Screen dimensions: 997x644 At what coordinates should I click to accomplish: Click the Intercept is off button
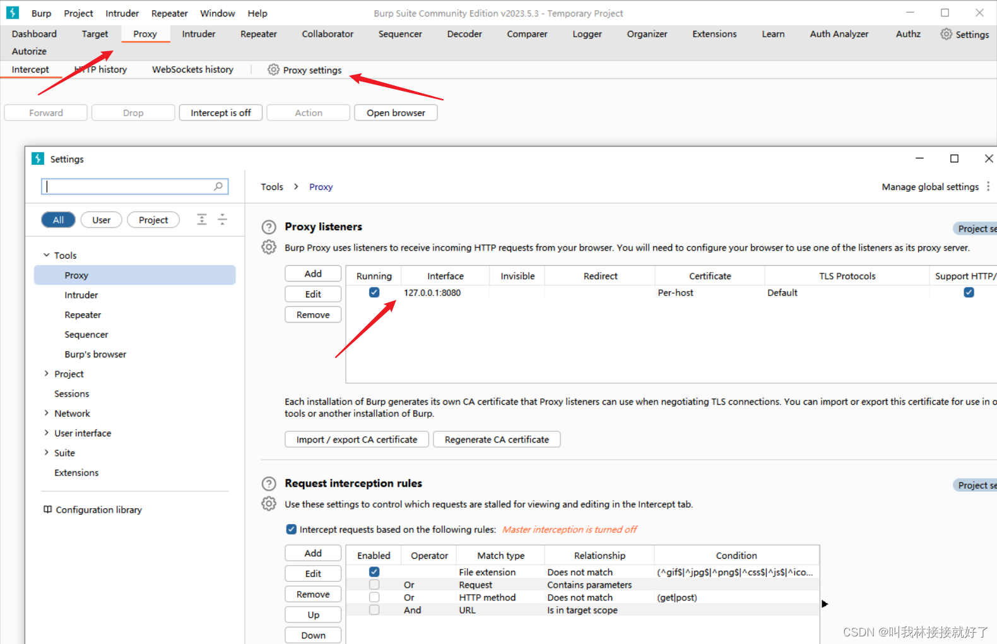221,112
